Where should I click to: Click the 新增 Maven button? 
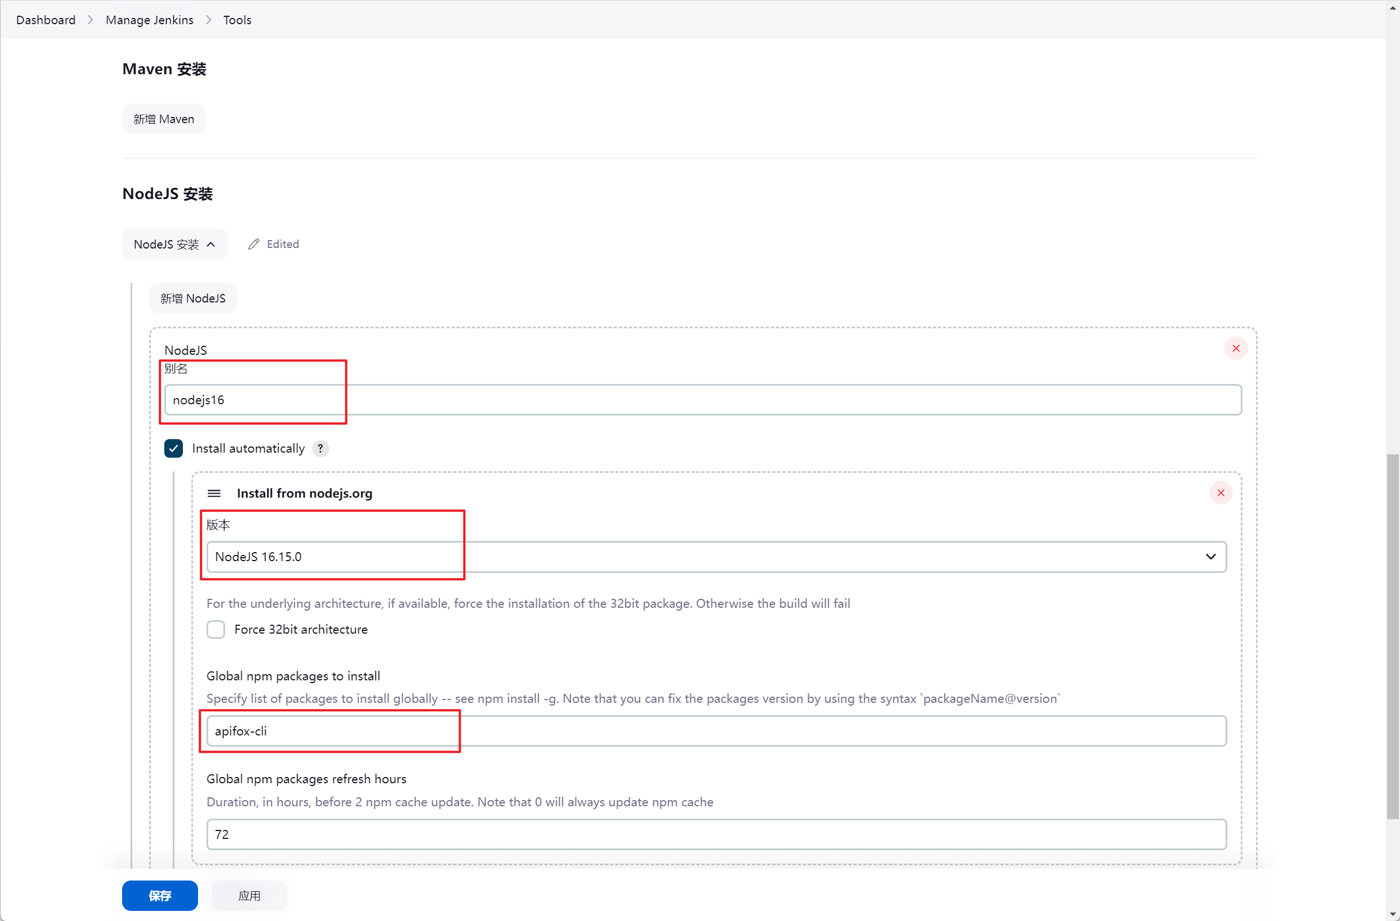coord(164,119)
